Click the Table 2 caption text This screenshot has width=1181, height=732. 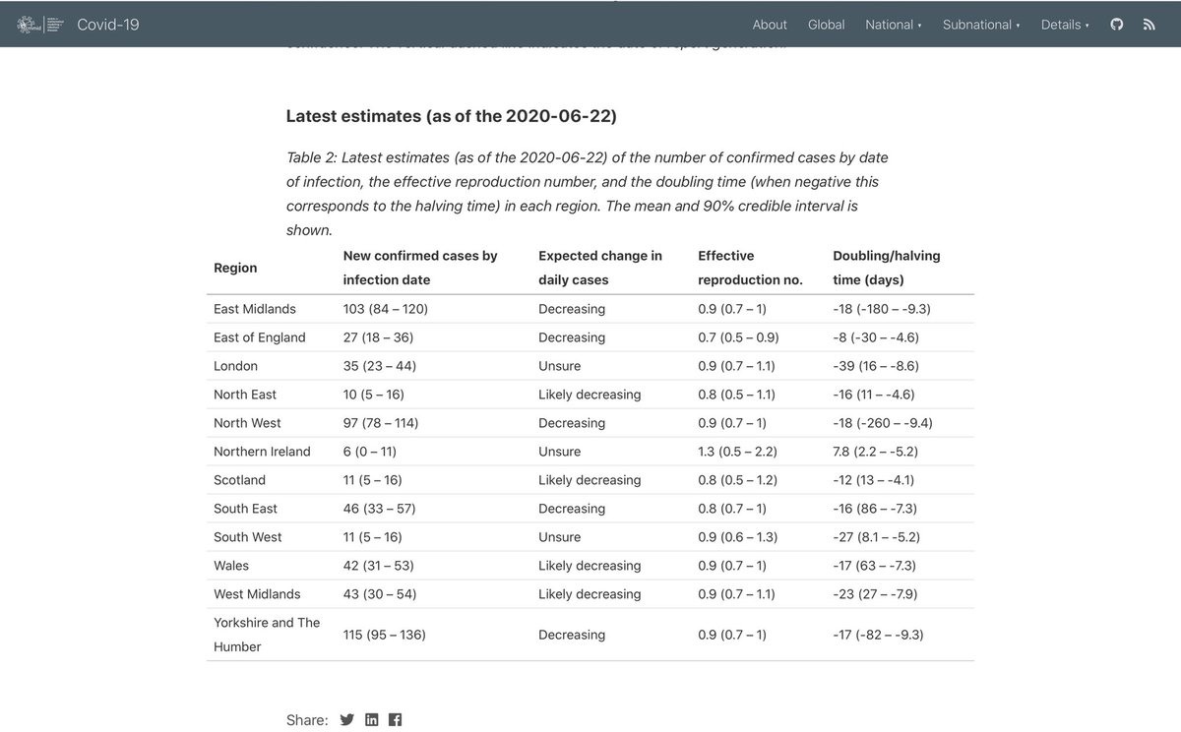tap(588, 194)
